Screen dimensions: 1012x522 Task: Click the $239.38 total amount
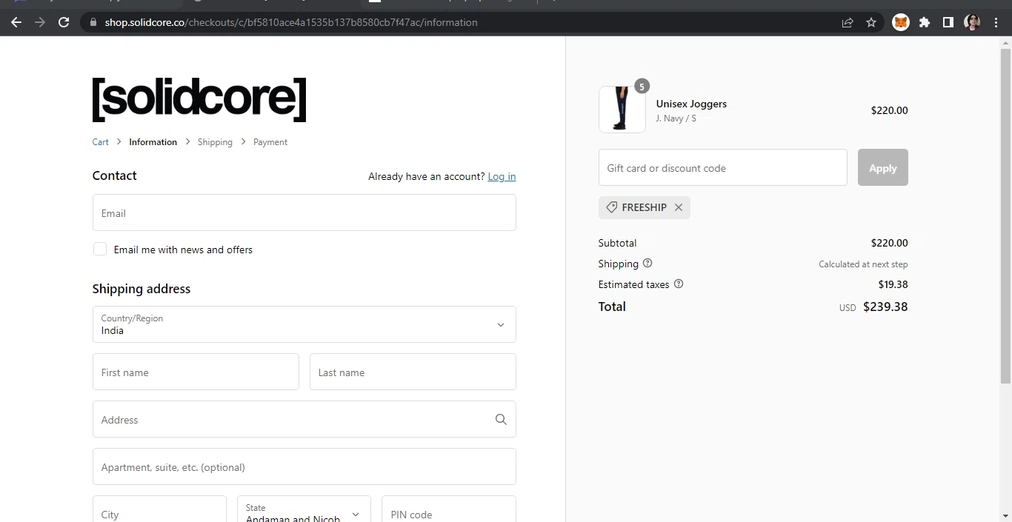click(885, 307)
